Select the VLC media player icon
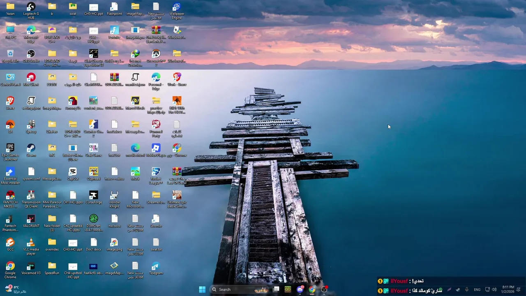The width and height of the screenshot is (526, 296). pyautogui.click(x=31, y=246)
